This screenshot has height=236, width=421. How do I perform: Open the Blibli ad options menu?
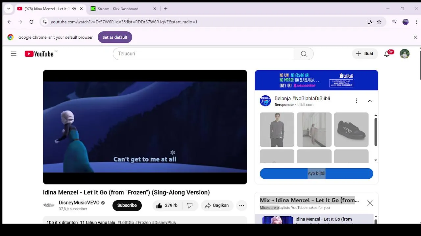click(x=357, y=101)
